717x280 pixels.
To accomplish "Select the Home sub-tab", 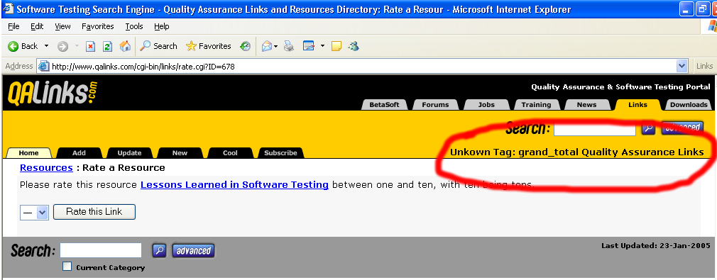I will (28, 153).
